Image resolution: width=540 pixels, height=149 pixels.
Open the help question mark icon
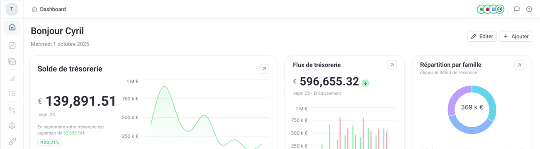click(529, 9)
